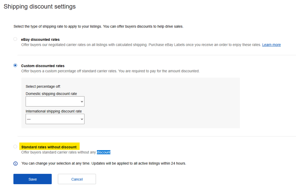
Task: Choose the Standard rates without discount radio option
Action: [x=15, y=147]
